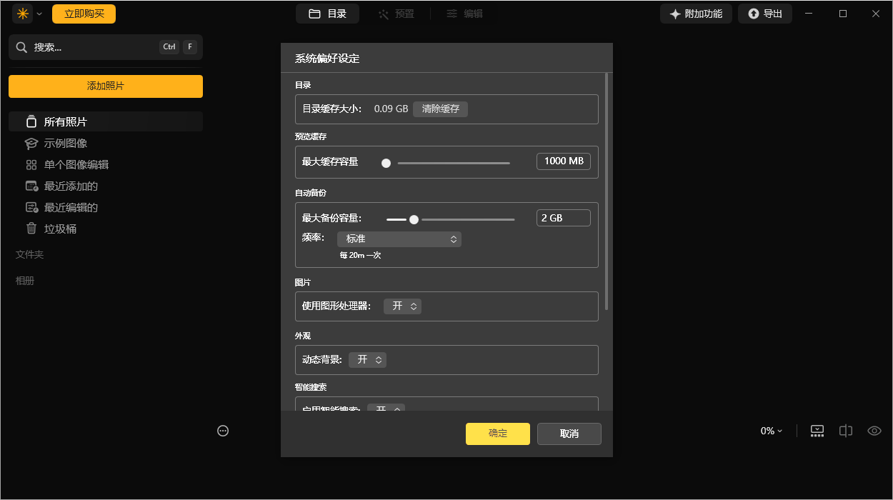
Task: Open the zoom percentage dropdown showing 0%
Action: pyautogui.click(x=770, y=431)
